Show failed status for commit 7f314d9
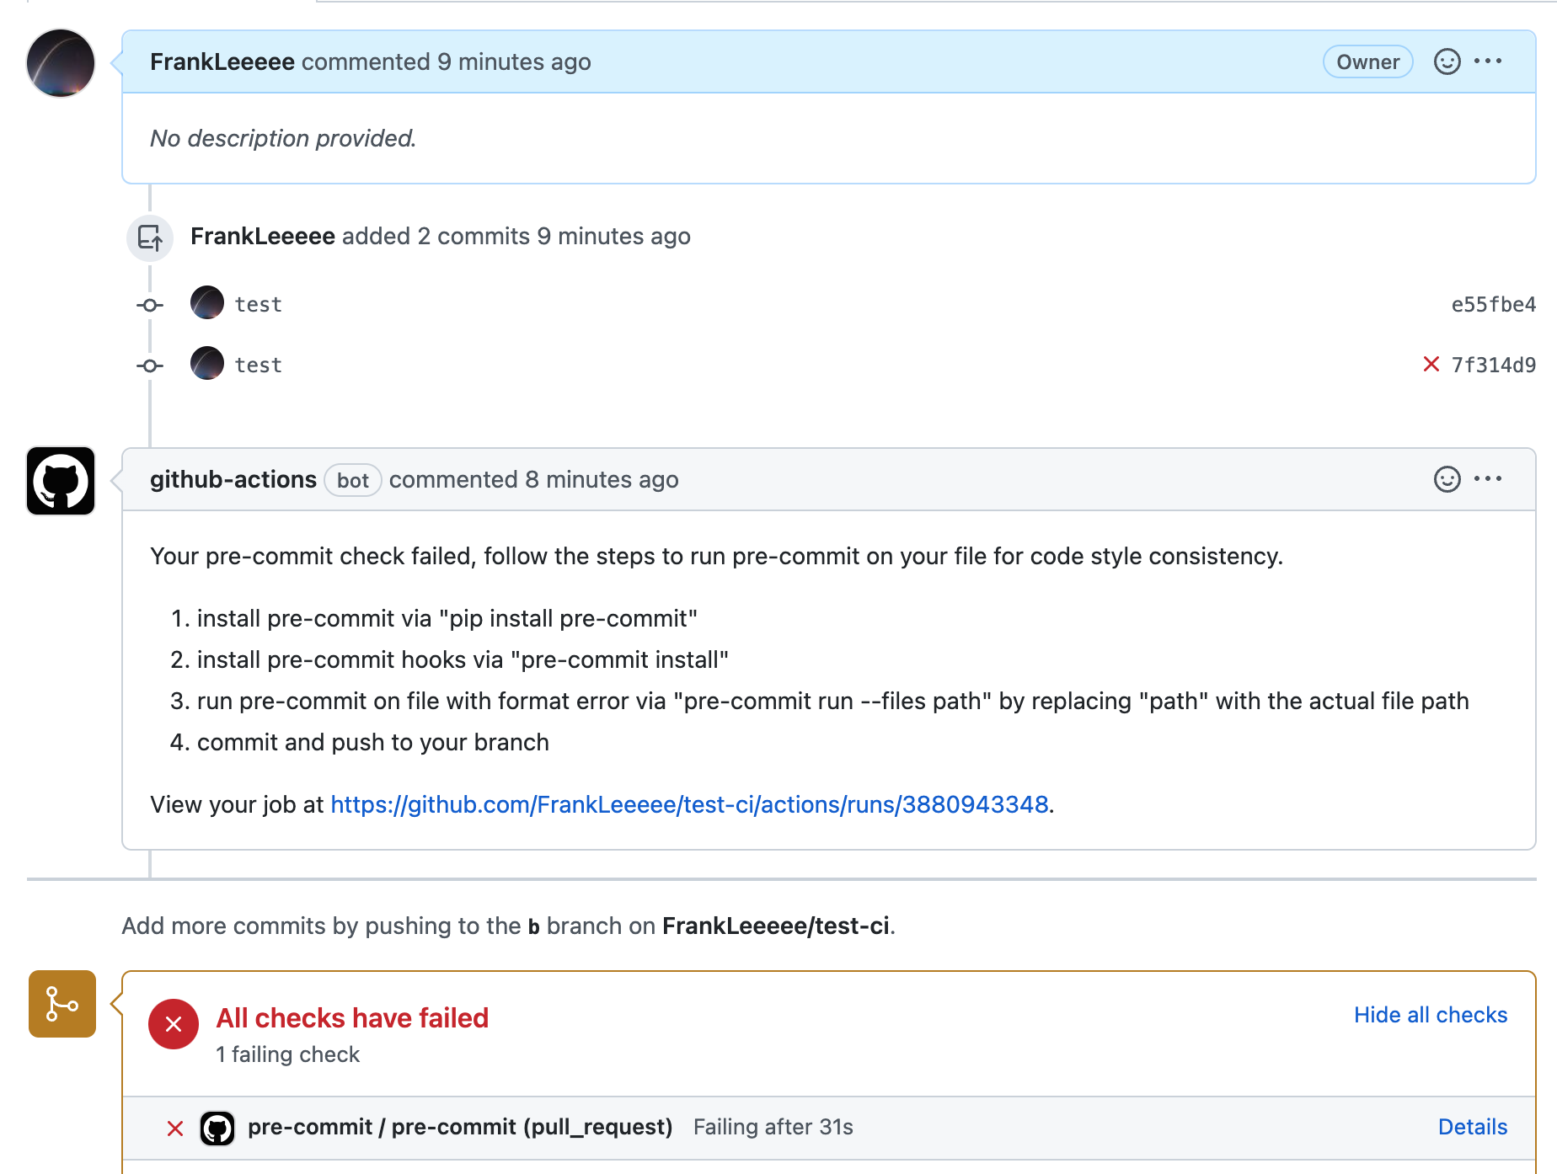The height and width of the screenshot is (1174, 1557). coord(1431,364)
